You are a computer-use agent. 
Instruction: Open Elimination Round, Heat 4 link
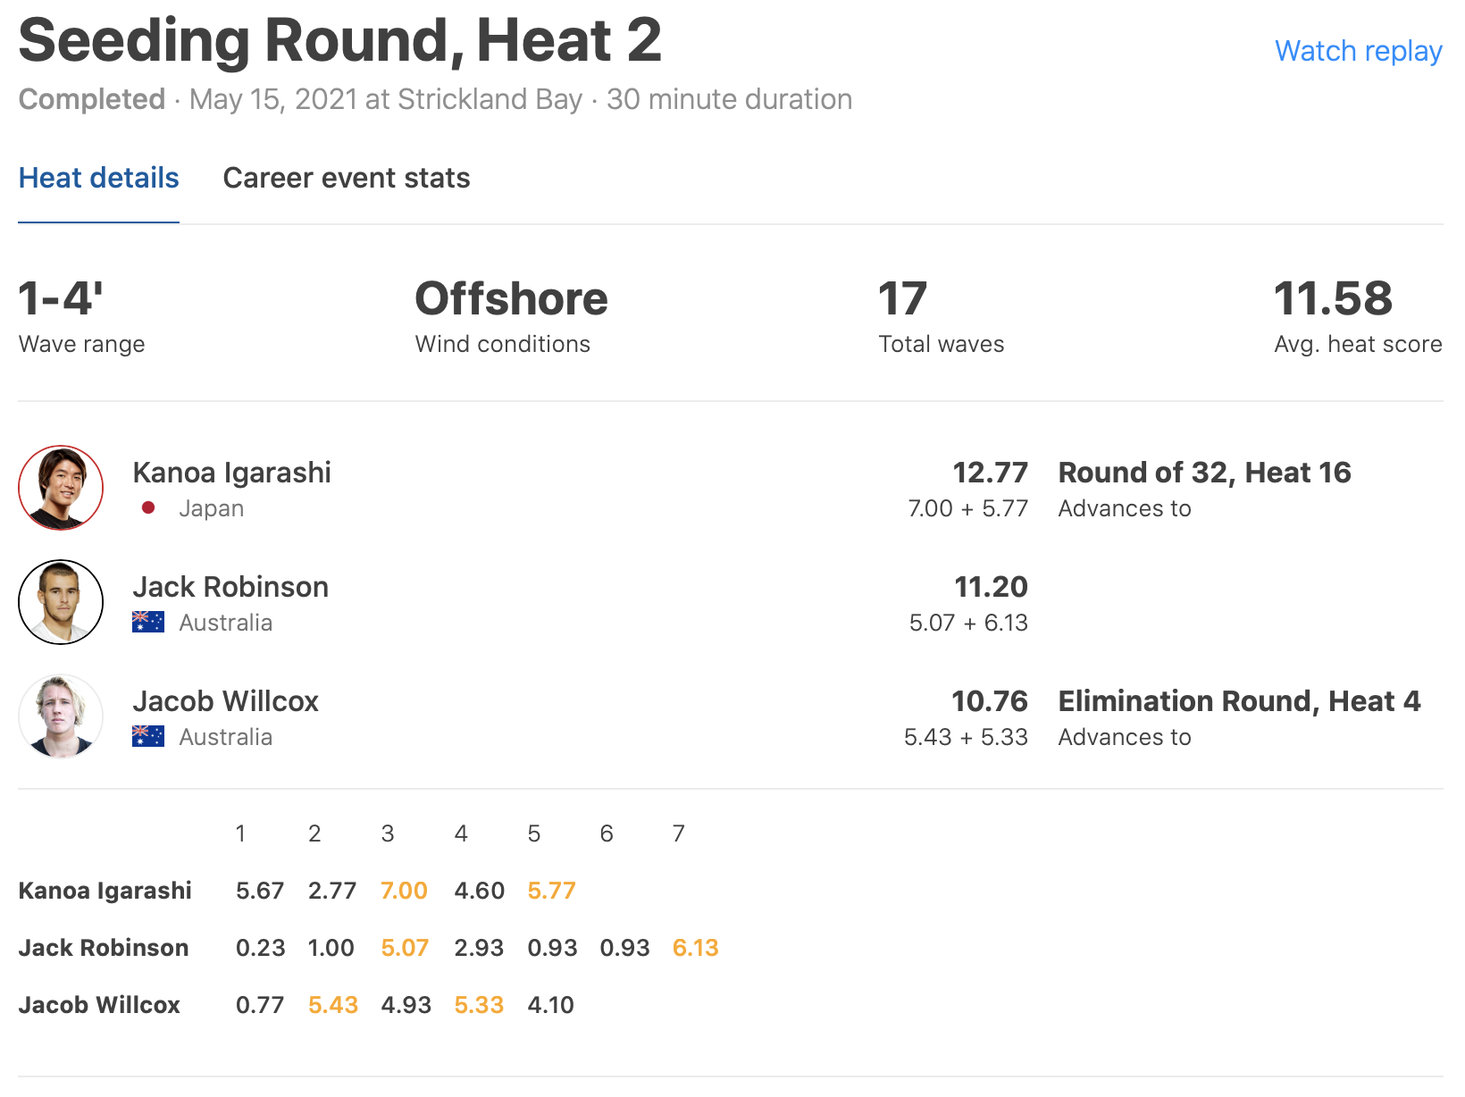(1239, 701)
